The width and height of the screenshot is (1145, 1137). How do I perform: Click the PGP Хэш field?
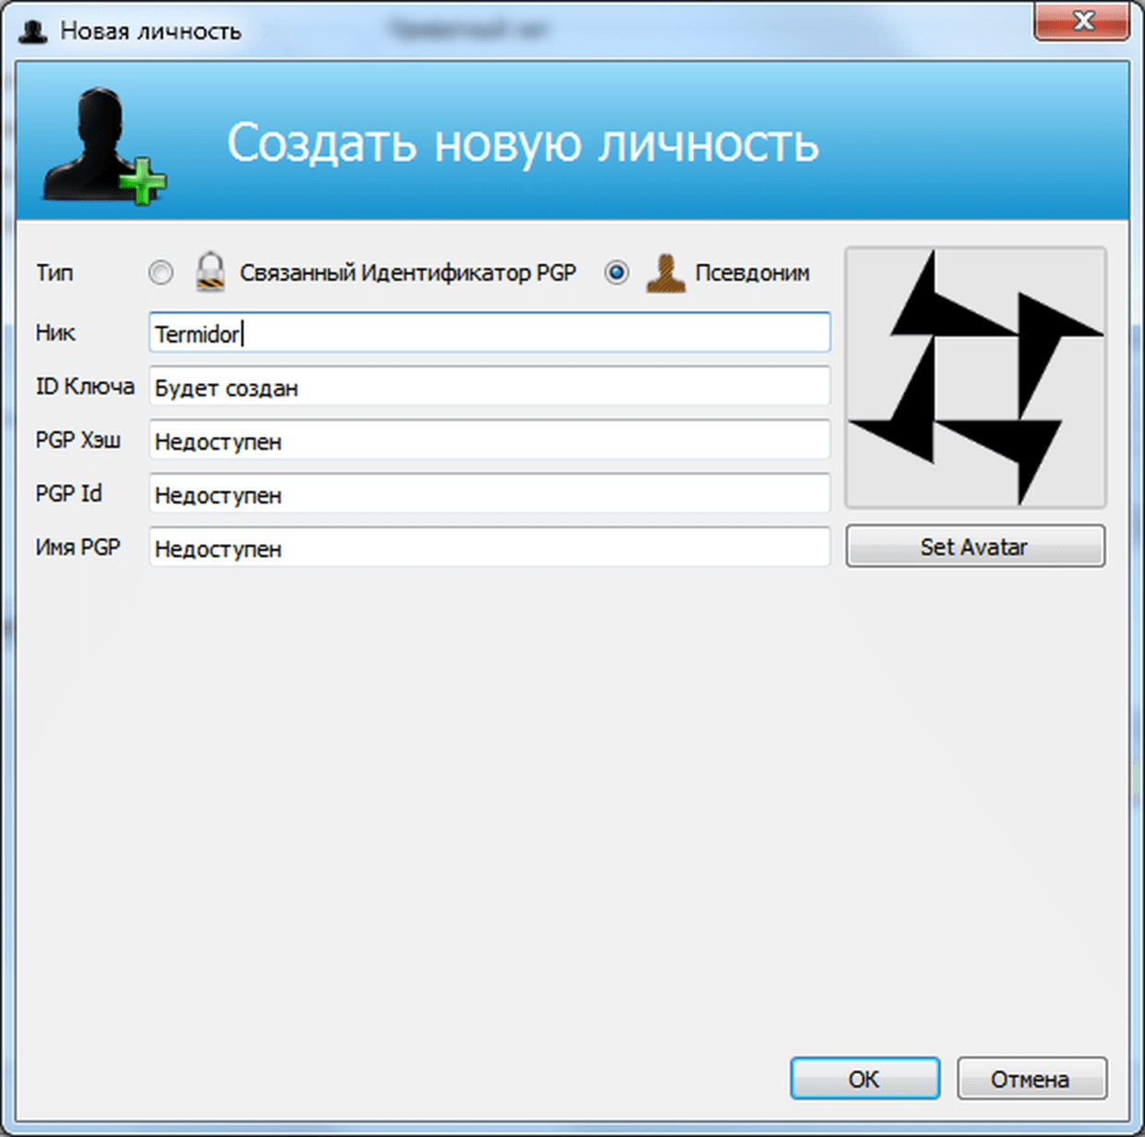pos(489,441)
